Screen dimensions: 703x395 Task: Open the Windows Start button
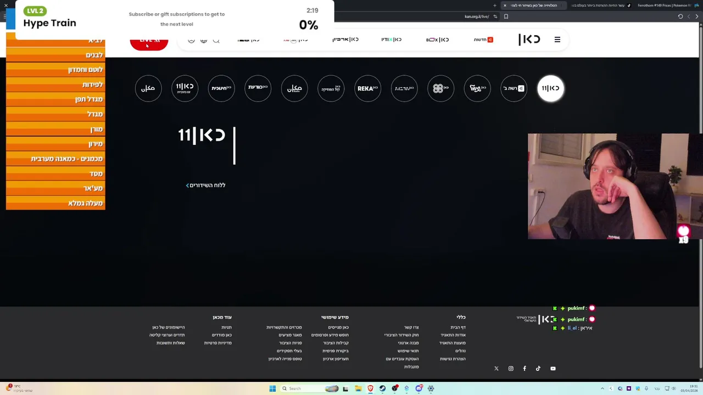point(272,388)
